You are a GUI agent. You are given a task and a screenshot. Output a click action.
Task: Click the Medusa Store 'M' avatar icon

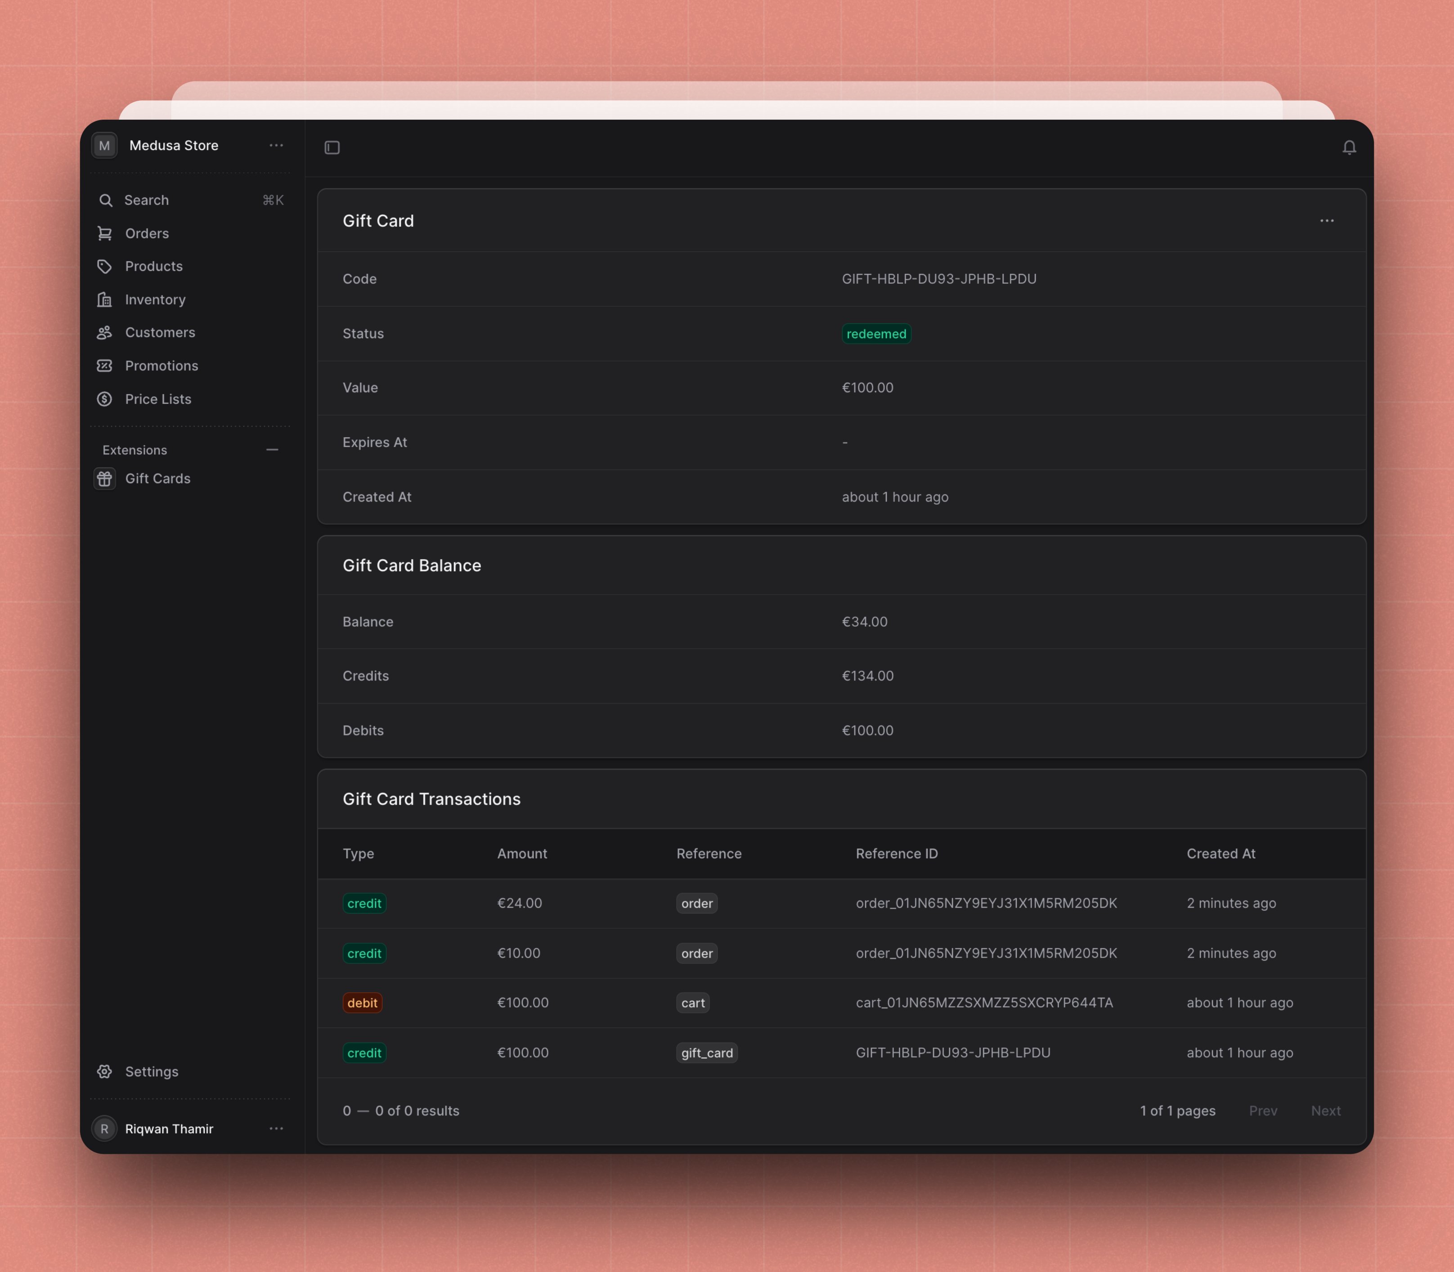coord(104,146)
